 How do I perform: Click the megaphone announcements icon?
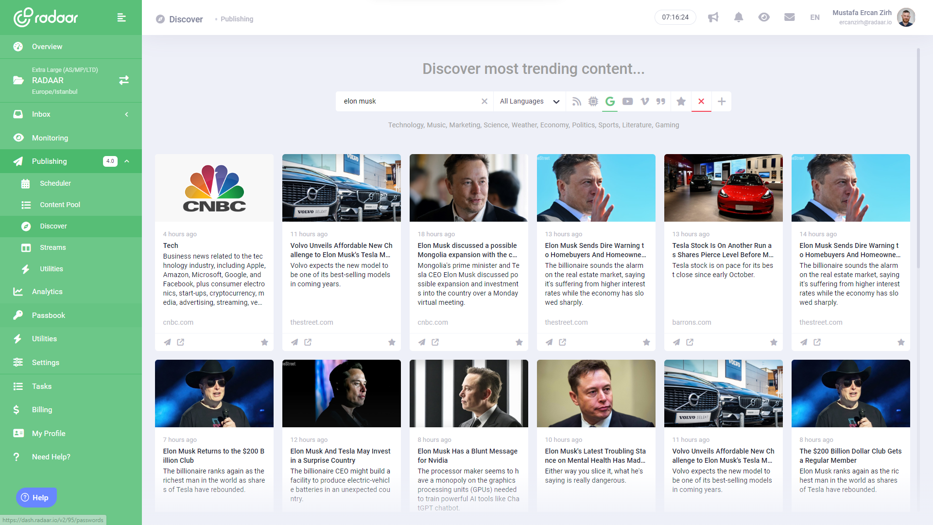point(713,17)
